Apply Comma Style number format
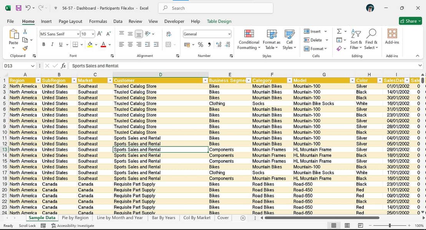The width and height of the screenshot is (426, 230). pos(209,44)
